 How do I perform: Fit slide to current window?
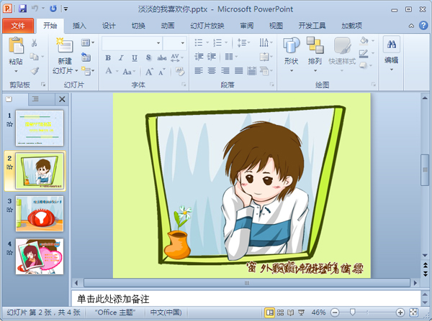pyautogui.click(x=413, y=312)
